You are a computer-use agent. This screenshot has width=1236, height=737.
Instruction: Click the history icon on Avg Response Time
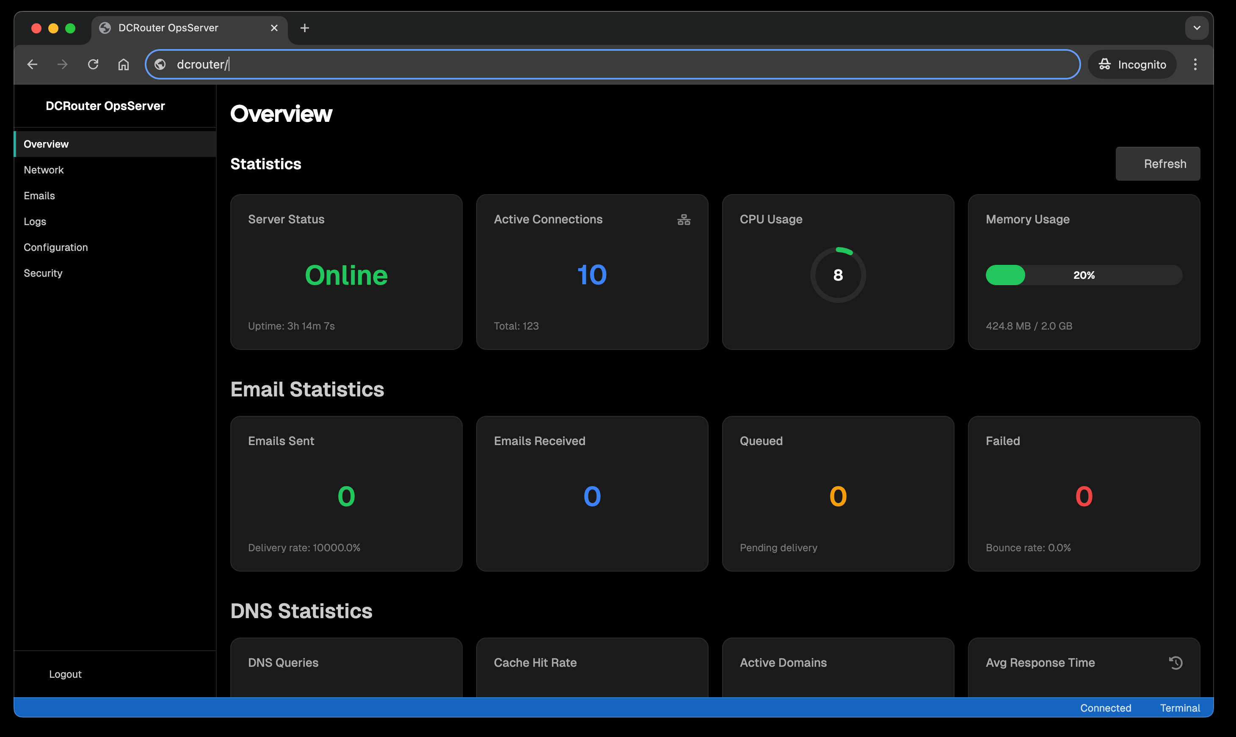1175,663
